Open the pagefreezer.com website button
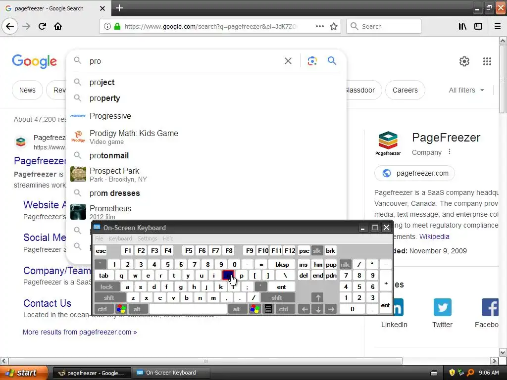This screenshot has width=507, height=380. coord(414,173)
